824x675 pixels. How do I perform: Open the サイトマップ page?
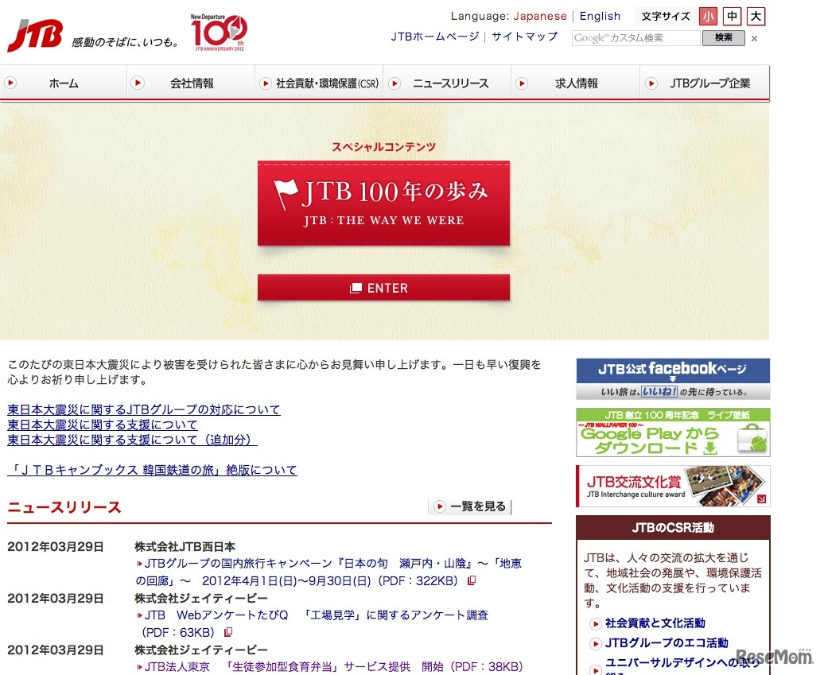tap(524, 37)
